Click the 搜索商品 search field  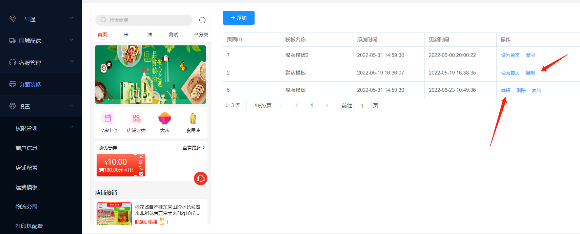pos(144,20)
